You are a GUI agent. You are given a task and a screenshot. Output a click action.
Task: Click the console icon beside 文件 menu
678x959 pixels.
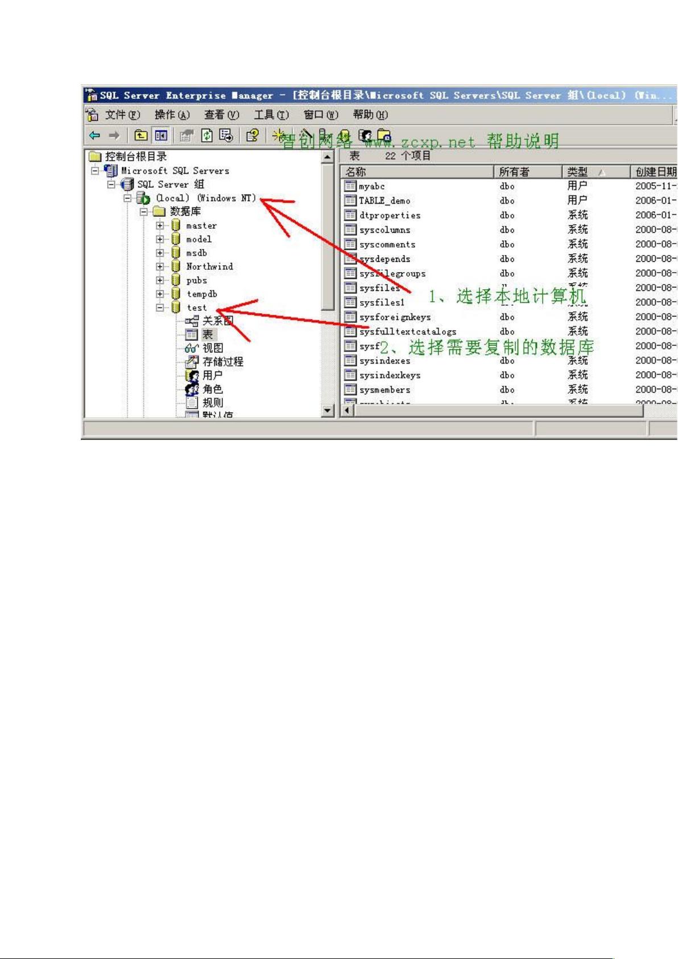coord(92,115)
